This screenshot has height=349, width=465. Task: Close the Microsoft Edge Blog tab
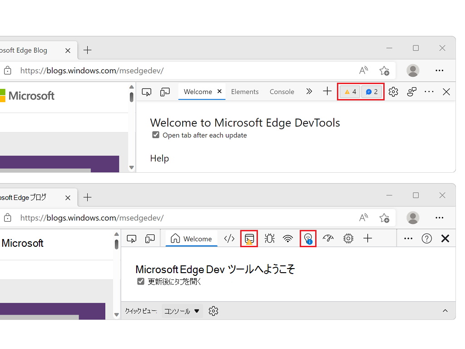[68, 51]
